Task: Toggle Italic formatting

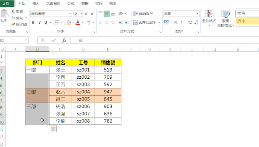Action: click(40, 22)
